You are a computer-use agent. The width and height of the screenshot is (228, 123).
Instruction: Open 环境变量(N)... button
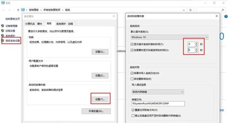96,111
